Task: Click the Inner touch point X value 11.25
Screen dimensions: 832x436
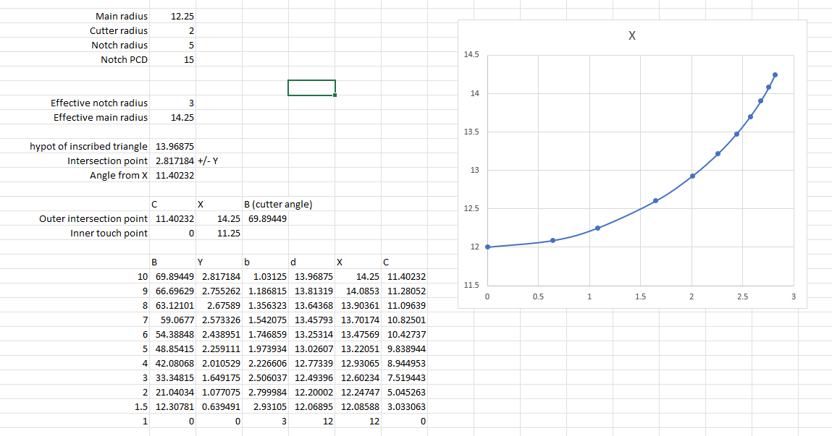Action: (x=229, y=233)
